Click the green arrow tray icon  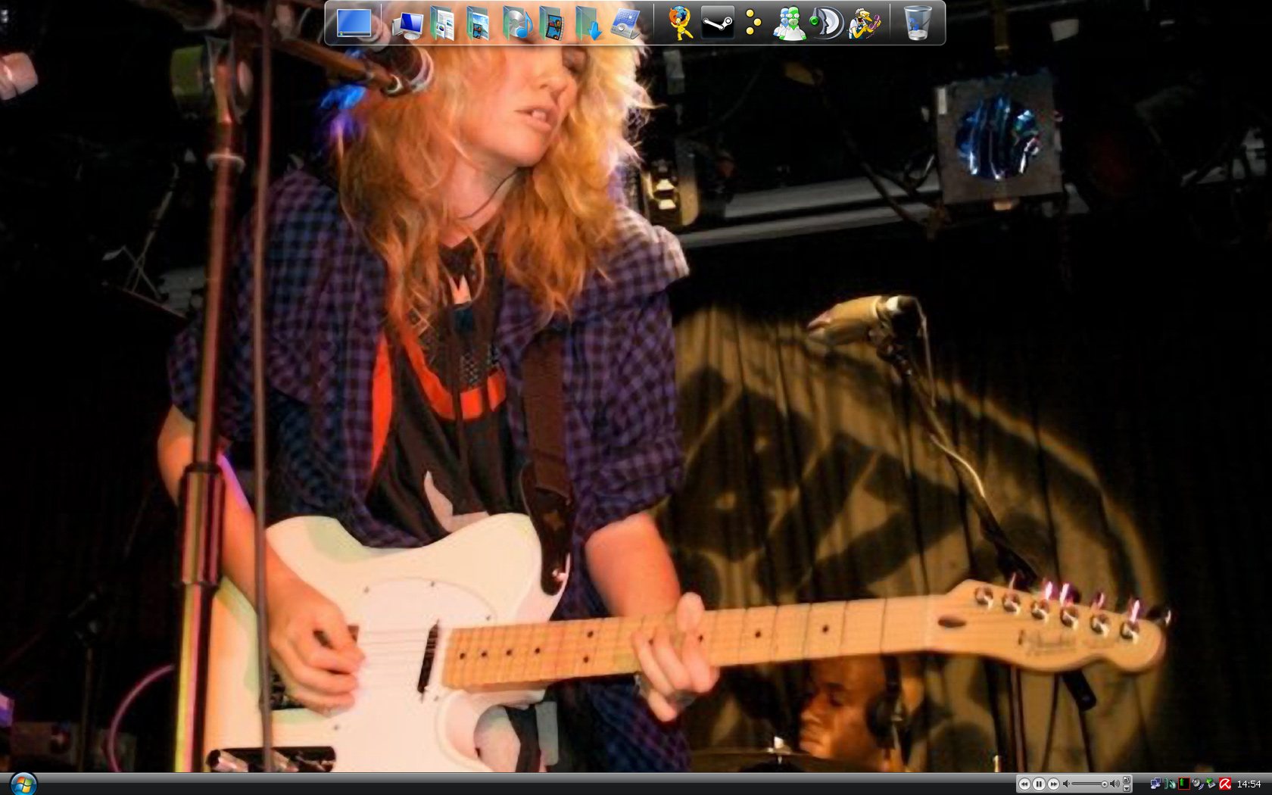click(1183, 784)
